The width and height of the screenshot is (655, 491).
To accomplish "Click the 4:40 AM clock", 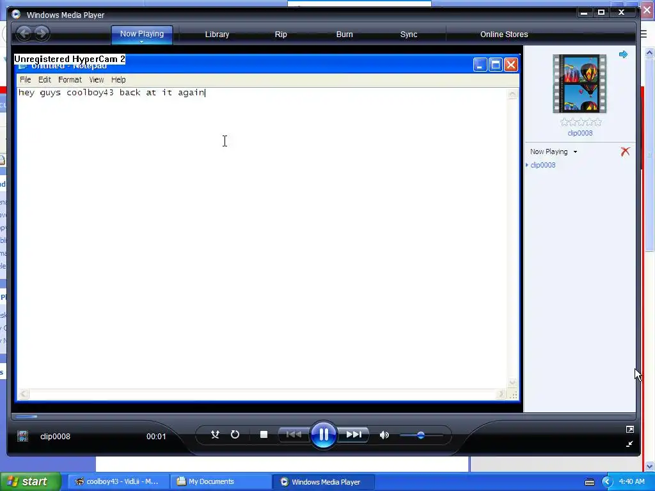I will [631, 481].
